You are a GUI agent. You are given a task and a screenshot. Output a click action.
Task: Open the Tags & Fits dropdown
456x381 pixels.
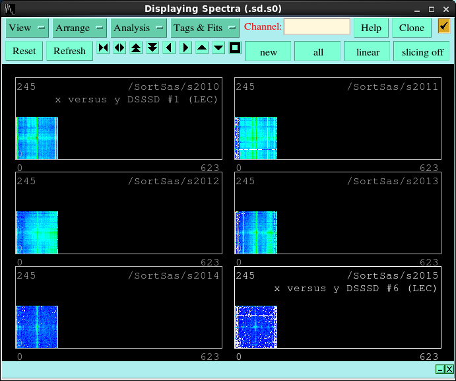tap(205, 28)
